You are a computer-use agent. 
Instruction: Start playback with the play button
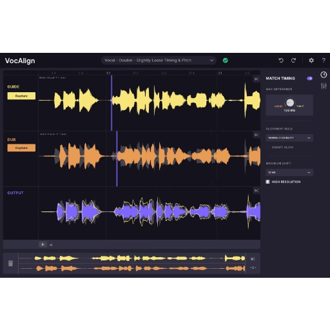pos(43,244)
